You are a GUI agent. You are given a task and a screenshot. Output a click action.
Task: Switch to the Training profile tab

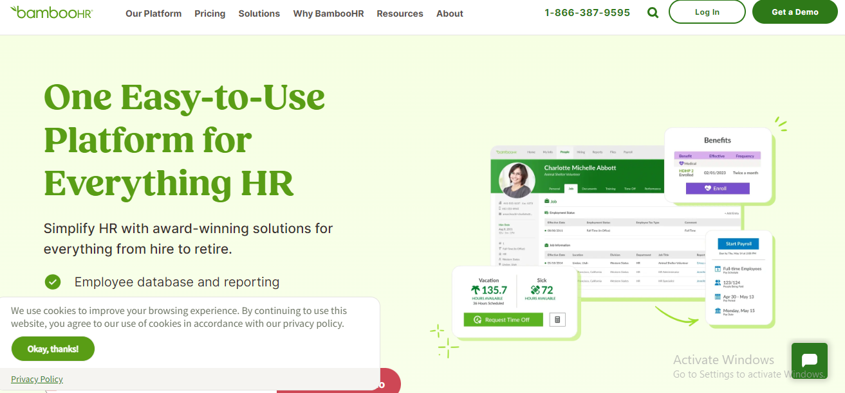[x=611, y=189]
